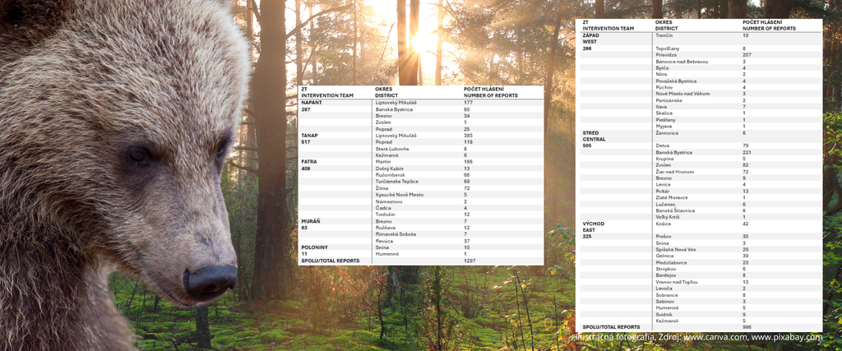This screenshot has height=351, width=842.
Task: Click report count 221
Action: click(747, 152)
